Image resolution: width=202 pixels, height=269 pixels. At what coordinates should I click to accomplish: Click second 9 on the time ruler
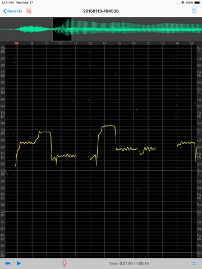[x=32, y=43]
